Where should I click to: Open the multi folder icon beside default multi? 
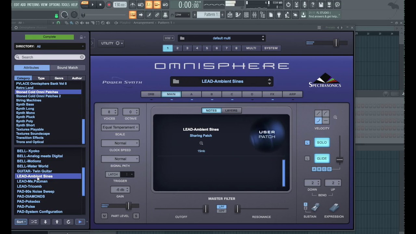click(x=182, y=38)
